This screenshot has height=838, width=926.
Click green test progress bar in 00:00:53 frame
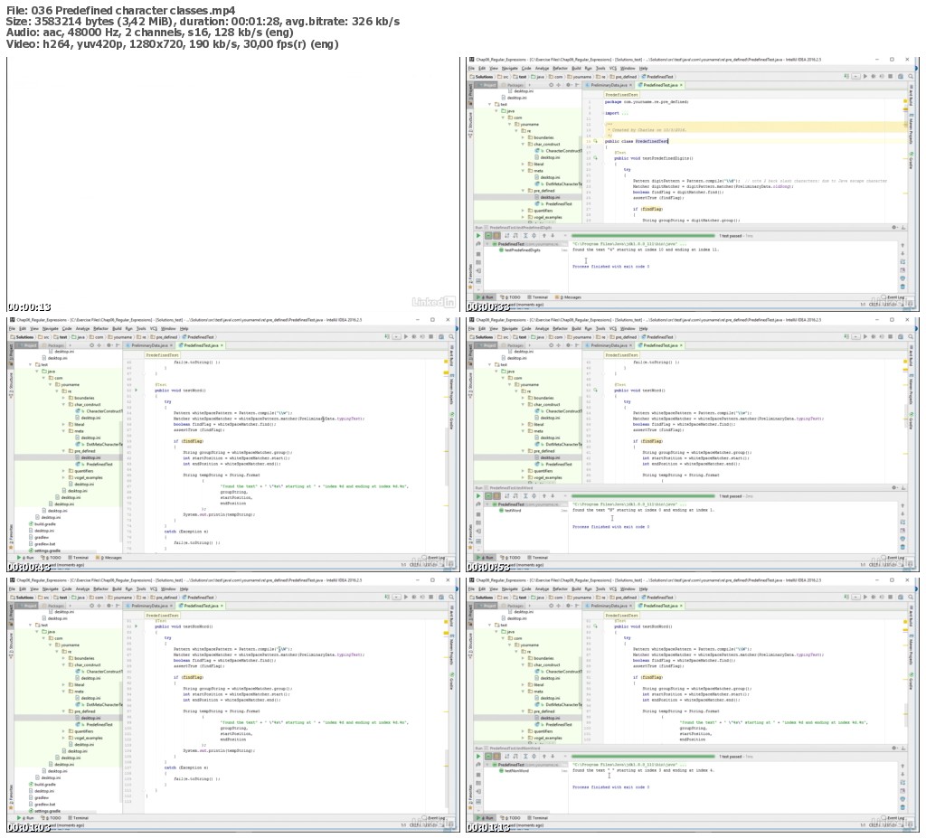pyautogui.click(x=643, y=496)
